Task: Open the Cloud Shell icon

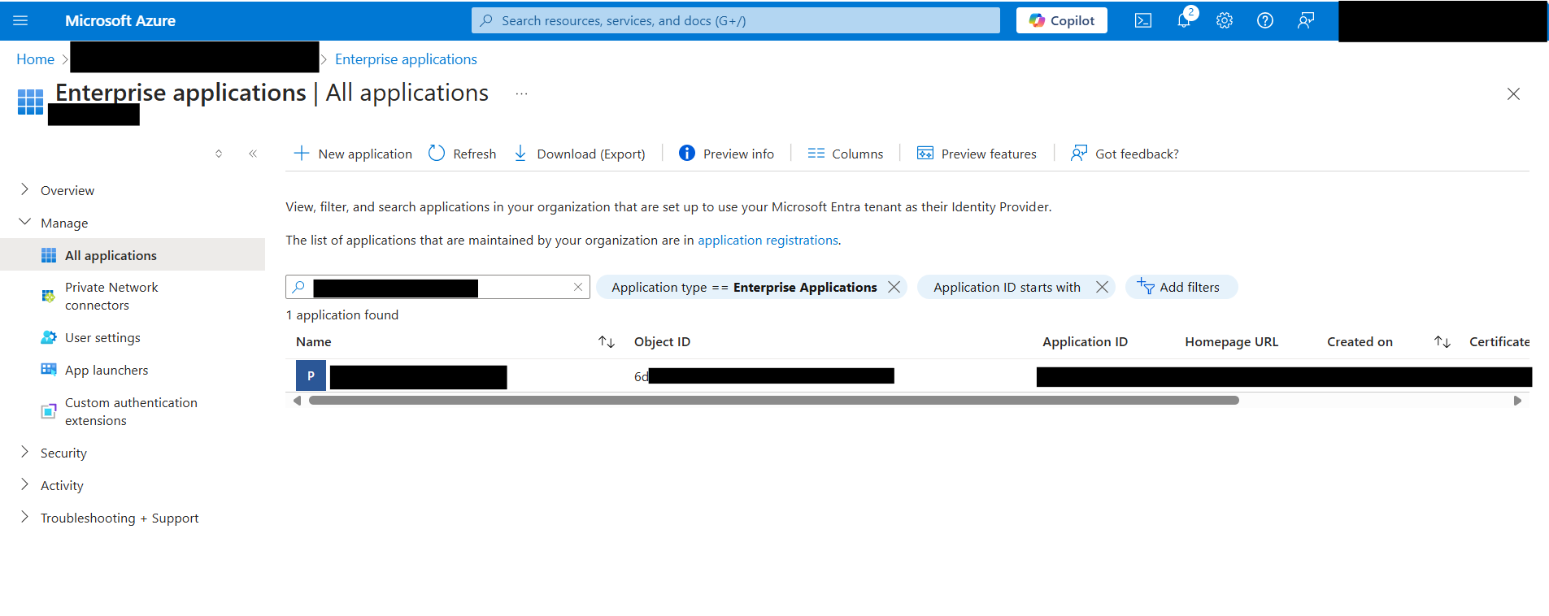Action: (1142, 20)
